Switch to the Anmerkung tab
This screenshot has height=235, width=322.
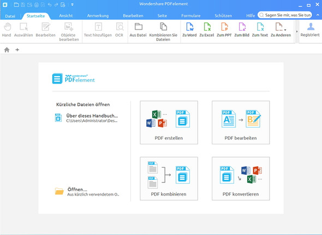point(98,16)
